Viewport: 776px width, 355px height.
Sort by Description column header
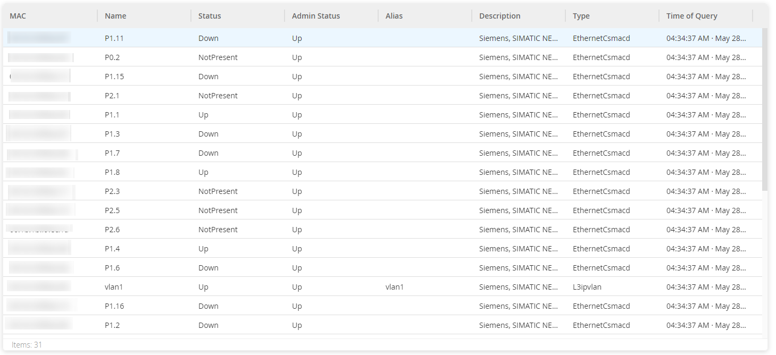[x=499, y=16]
